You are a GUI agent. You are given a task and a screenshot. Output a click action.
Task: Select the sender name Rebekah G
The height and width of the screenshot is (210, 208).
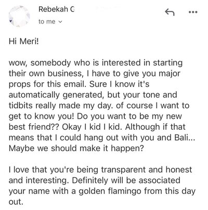57,9
